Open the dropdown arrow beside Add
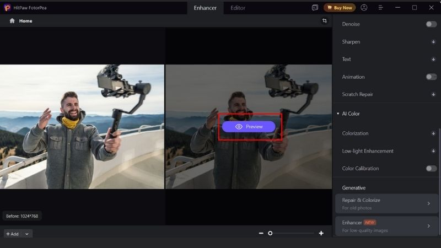Viewport: 441px width, 248px height. coord(27,234)
